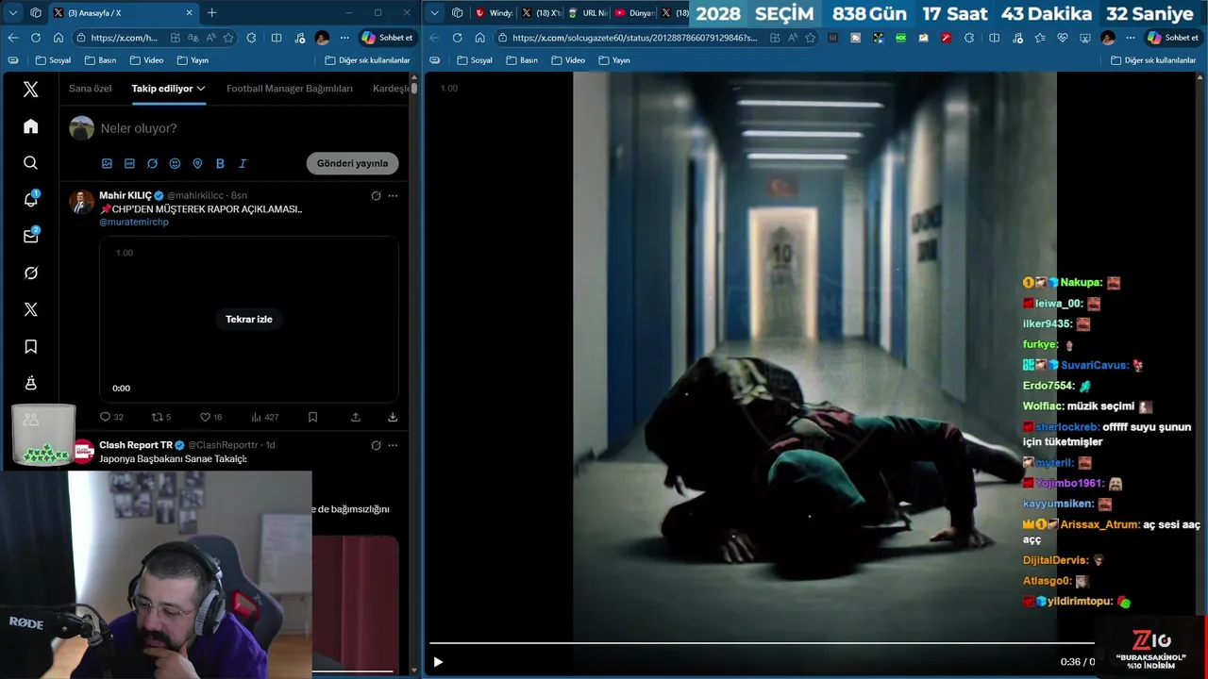Viewport: 1208px width, 679px height.
Task: Open X Home from sidebar house icon
Action: point(30,126)
